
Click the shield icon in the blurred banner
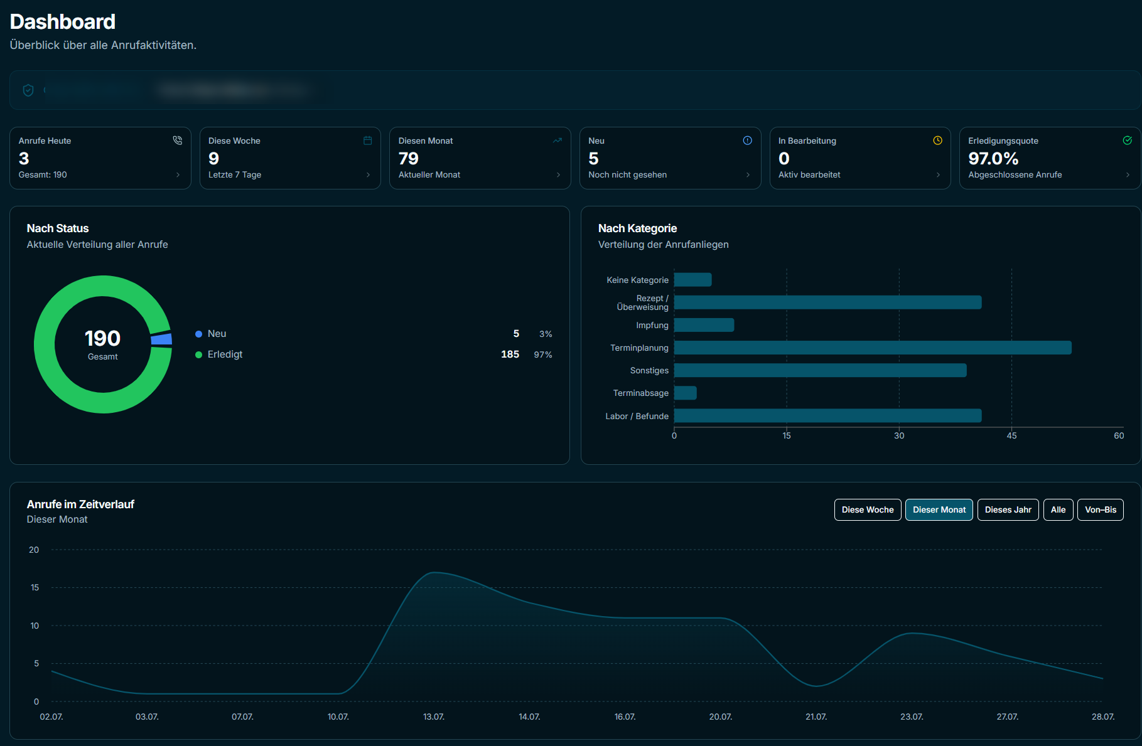coord(28,90)
